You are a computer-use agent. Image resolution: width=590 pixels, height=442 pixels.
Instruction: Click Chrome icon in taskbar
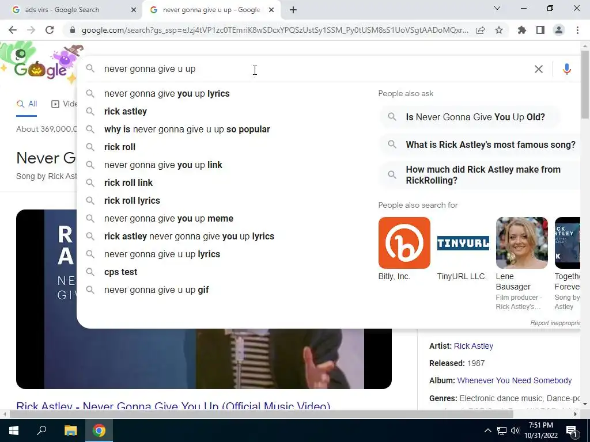(99, 430)
